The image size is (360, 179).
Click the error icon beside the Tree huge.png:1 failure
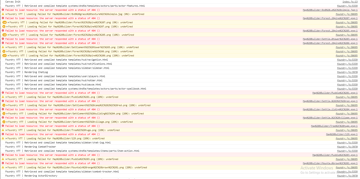pyautogui.click(x=3, y=126)
